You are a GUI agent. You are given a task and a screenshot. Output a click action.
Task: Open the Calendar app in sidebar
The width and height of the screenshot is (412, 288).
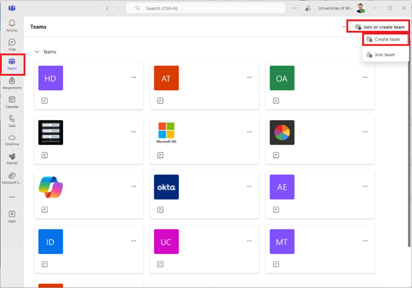point(12,102)
